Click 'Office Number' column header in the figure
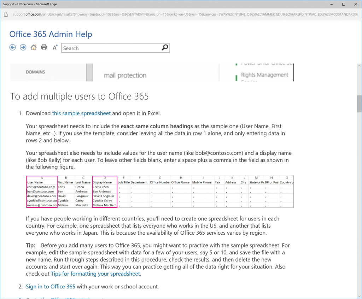362x299 pixels. tap(160, 182)
